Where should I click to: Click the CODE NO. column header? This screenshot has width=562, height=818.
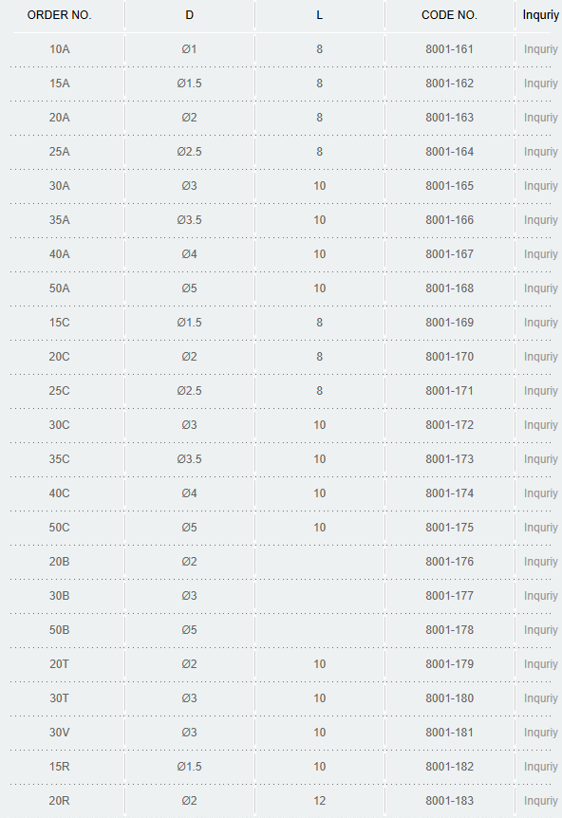coord(449,15)
